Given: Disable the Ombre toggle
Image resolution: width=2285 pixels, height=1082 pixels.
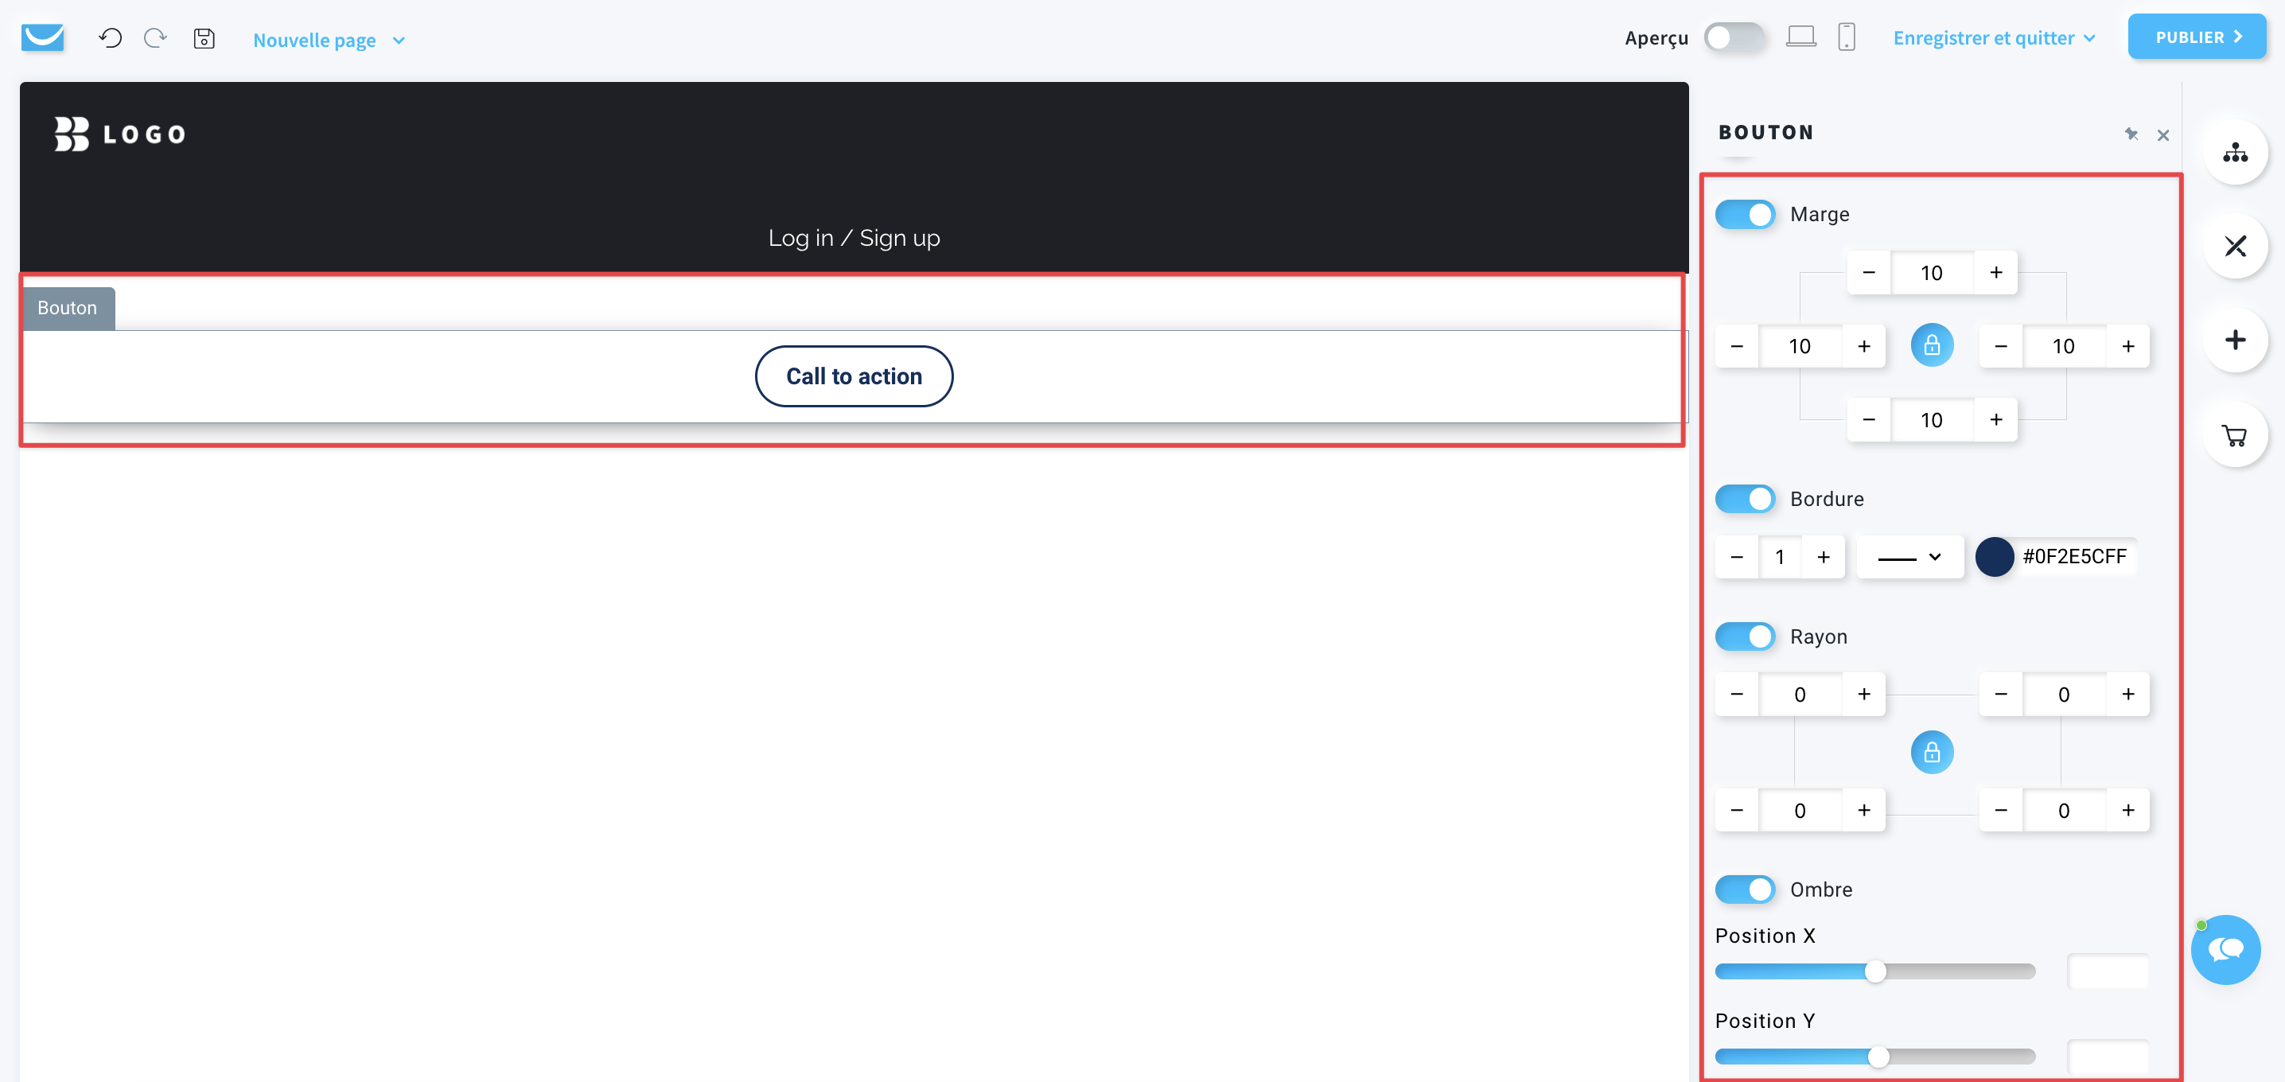Looking at the screenshot, I should pos(1745,889).
